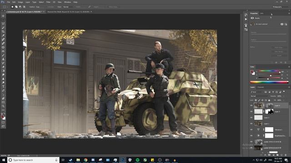Filter layers by Type layers icon
The width and height of the screenshot is (291, 163).
[273, 92]
